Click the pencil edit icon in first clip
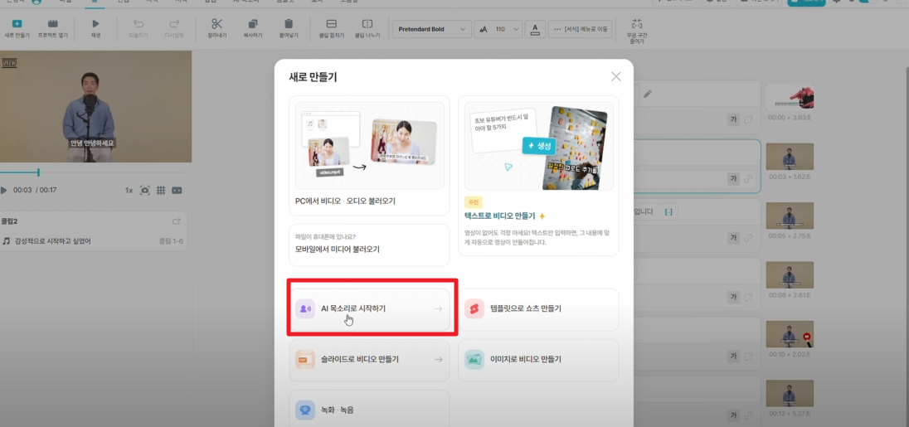909x427 pixels. click(x=648, y=94)
